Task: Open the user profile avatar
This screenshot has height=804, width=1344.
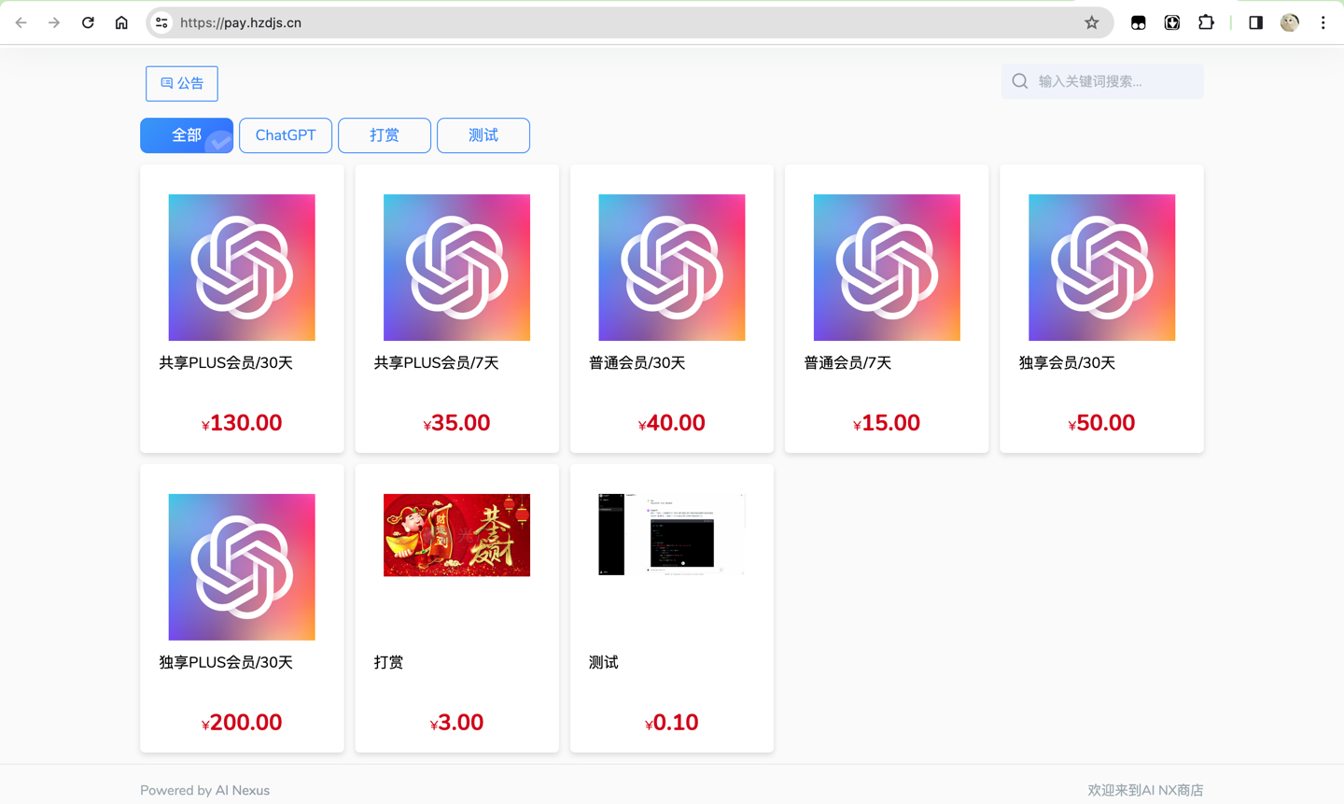Action: 1290,22
